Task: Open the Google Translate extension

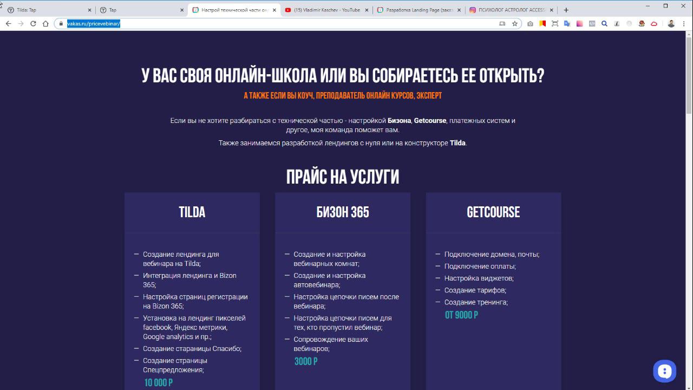Action: click(x=567, y=24)
